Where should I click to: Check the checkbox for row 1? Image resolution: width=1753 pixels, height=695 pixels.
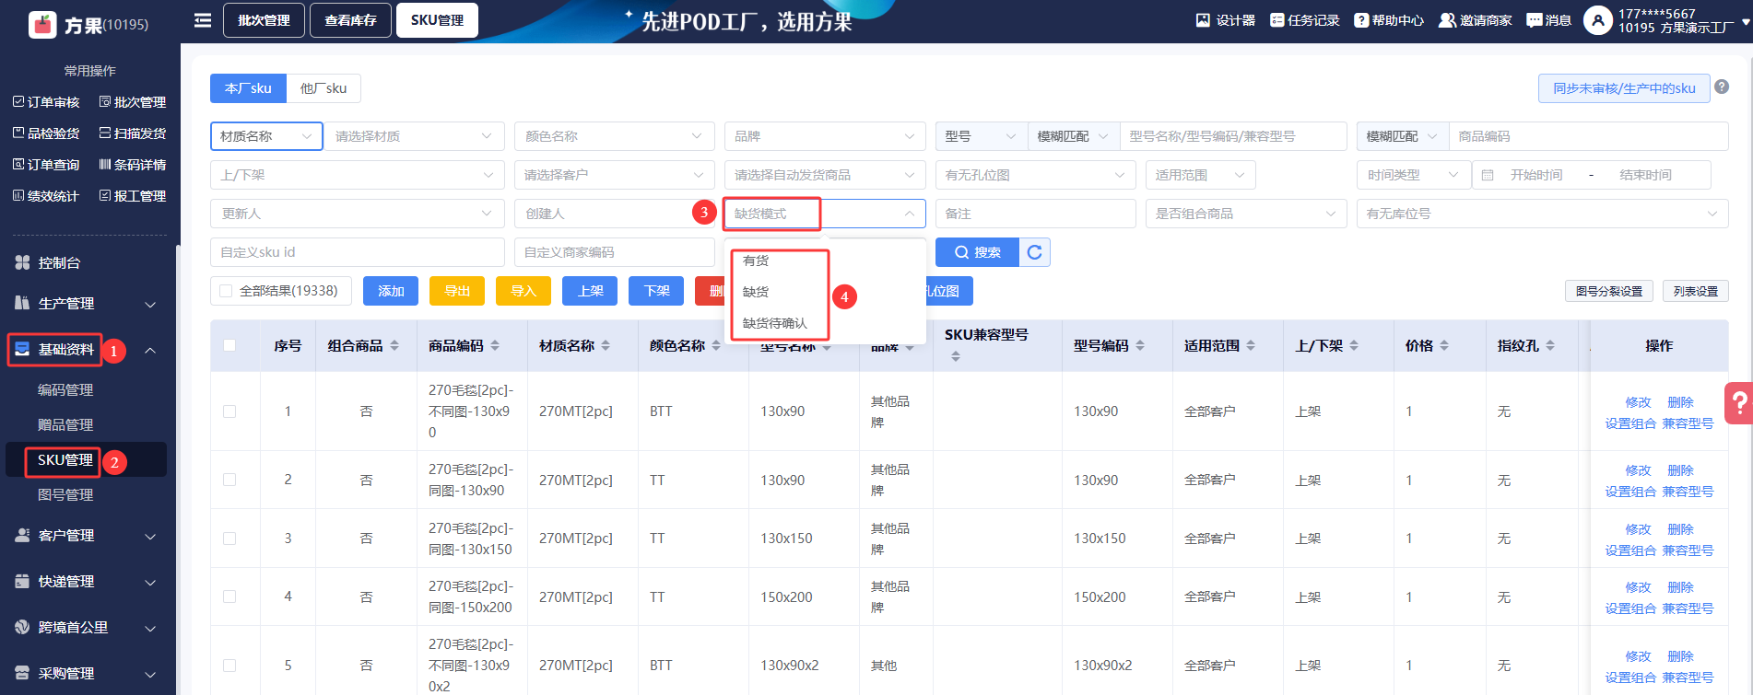(x=229, y=411)
